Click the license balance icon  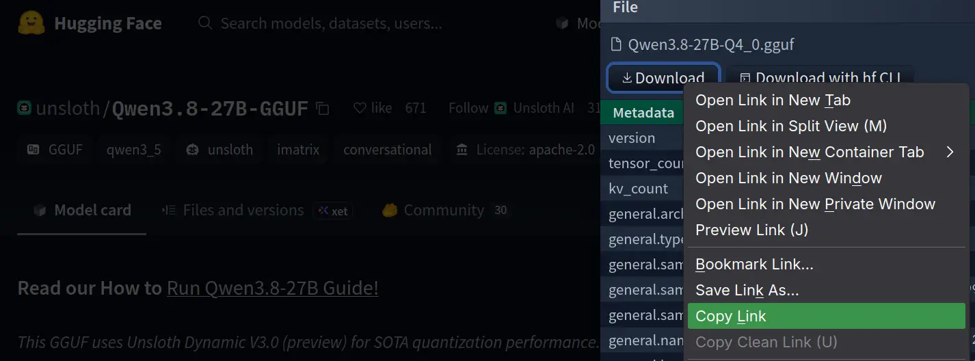[463, 150]
